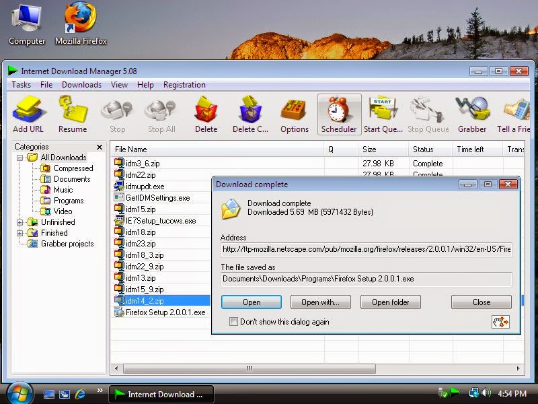
Task: Click the Start Queue toolbar icon
Action: (383, 114)
